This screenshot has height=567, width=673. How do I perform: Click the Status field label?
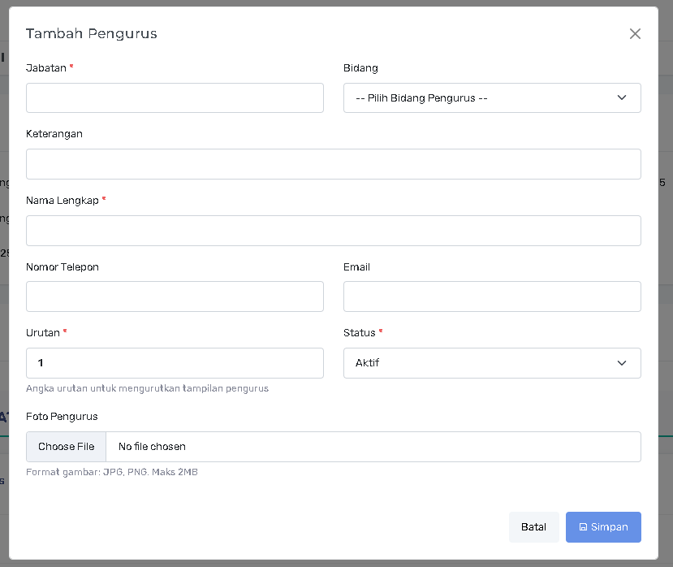point(360,333)
